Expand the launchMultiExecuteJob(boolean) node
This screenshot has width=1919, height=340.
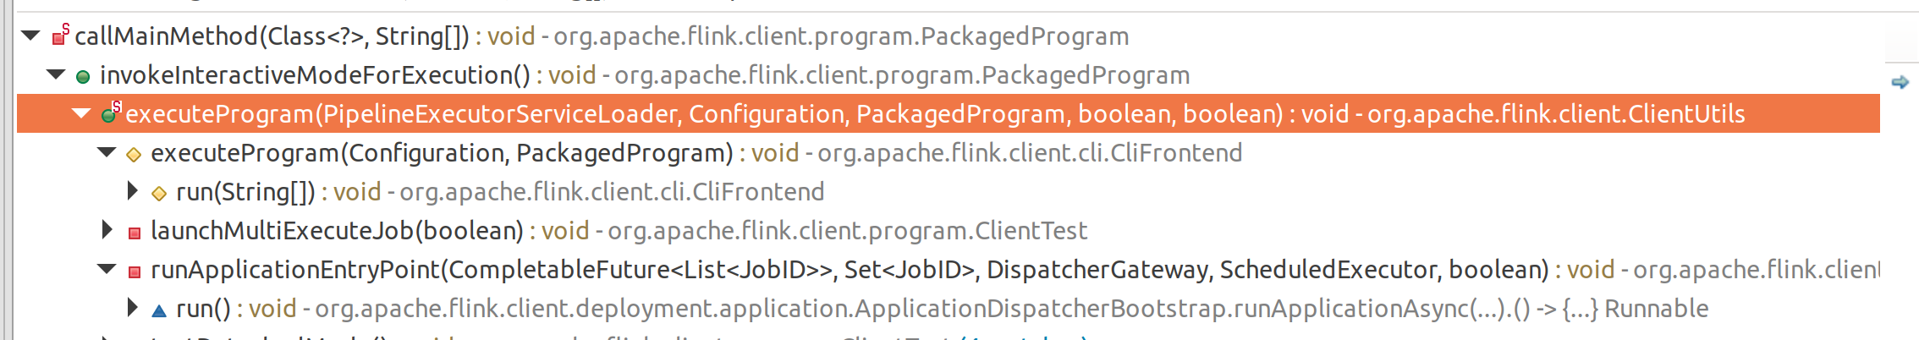coord(107,230)
